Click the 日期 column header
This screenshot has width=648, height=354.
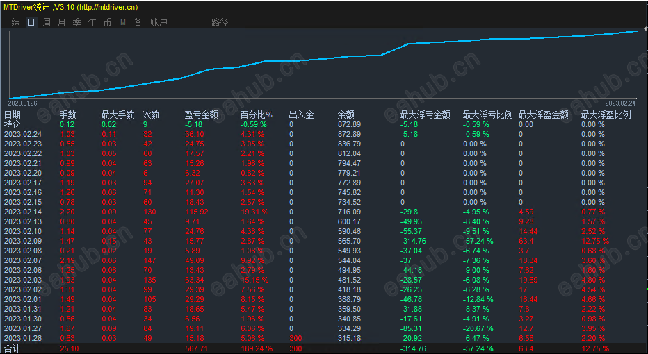[x=13, y=115]
